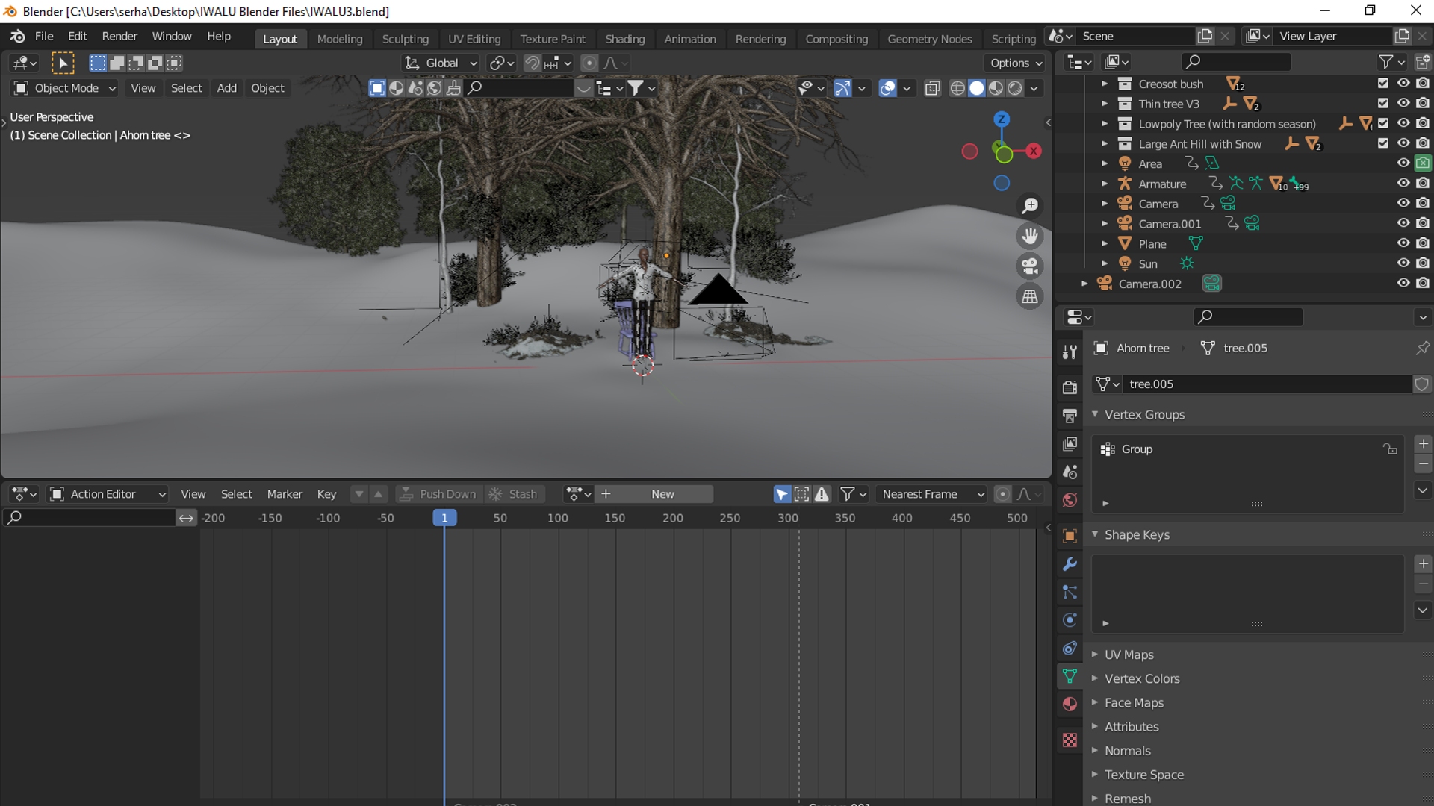Expand the Vertex Colors panel
This screenshot has height=806, width=1434.
point(1095,678)
